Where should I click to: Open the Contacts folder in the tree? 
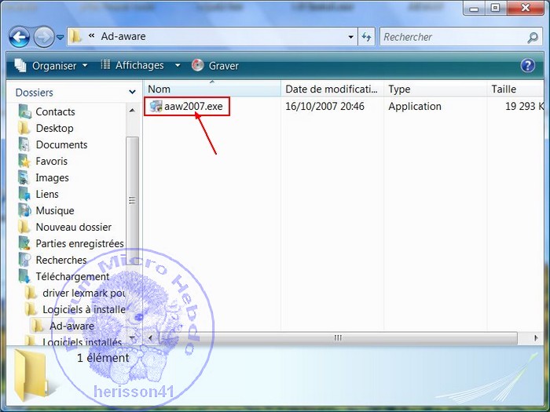[56, 111]
